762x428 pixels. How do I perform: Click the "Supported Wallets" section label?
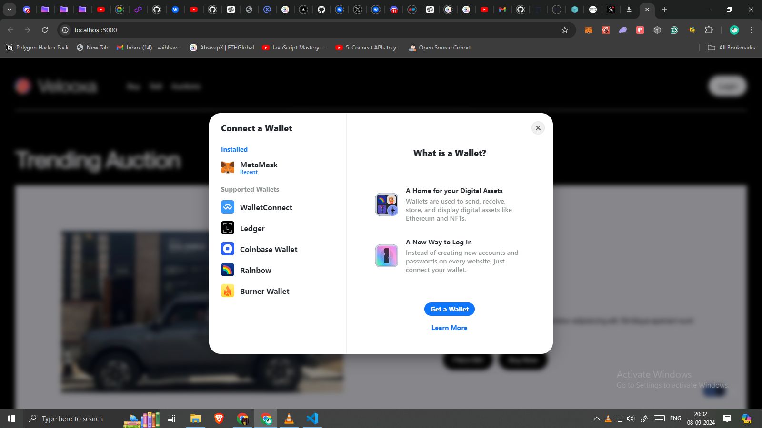(x=250, y=189)
